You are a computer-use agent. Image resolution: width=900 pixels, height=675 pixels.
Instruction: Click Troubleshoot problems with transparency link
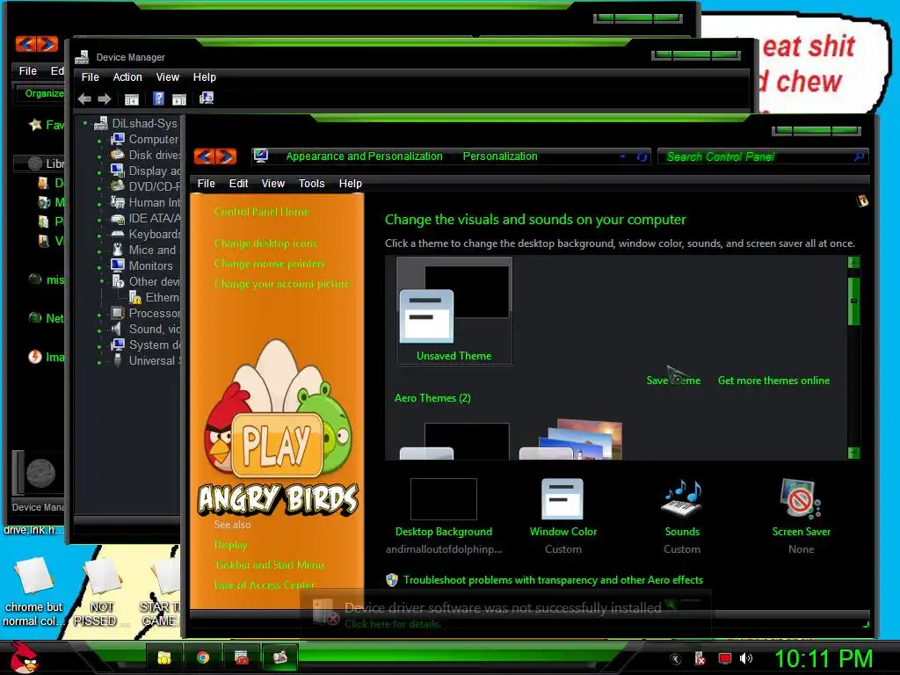tap(553, 580)
